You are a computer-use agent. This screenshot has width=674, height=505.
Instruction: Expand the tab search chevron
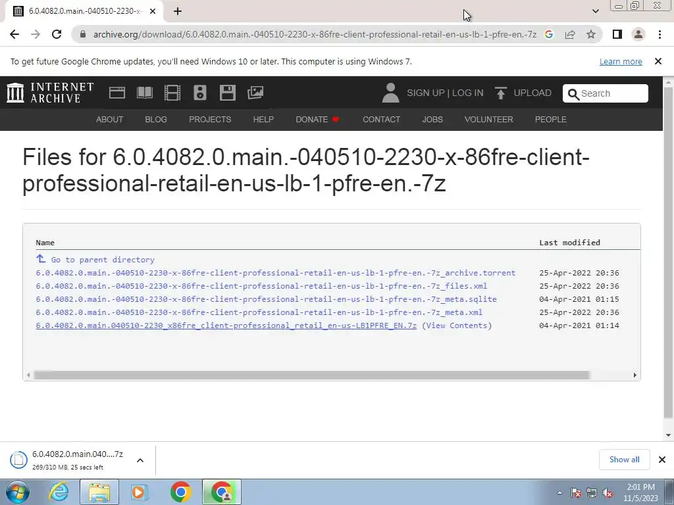click(595, 11)
